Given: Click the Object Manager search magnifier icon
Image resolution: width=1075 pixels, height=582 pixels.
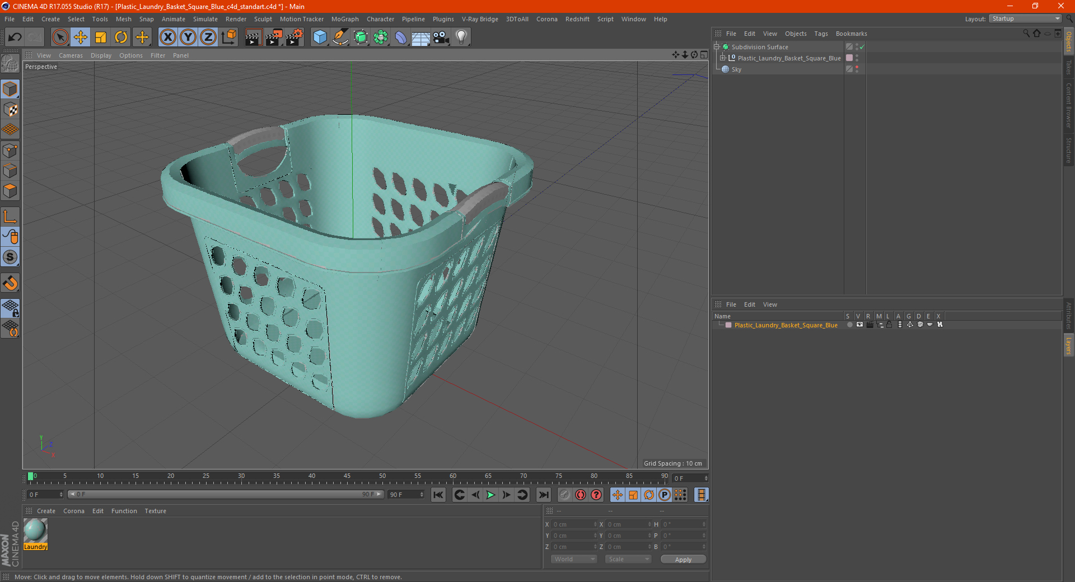Looking at the screenshot, I should (x=1026, y=34).
